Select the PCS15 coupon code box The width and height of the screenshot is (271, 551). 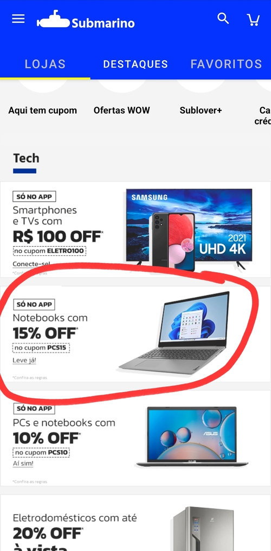tap(41, 348)
